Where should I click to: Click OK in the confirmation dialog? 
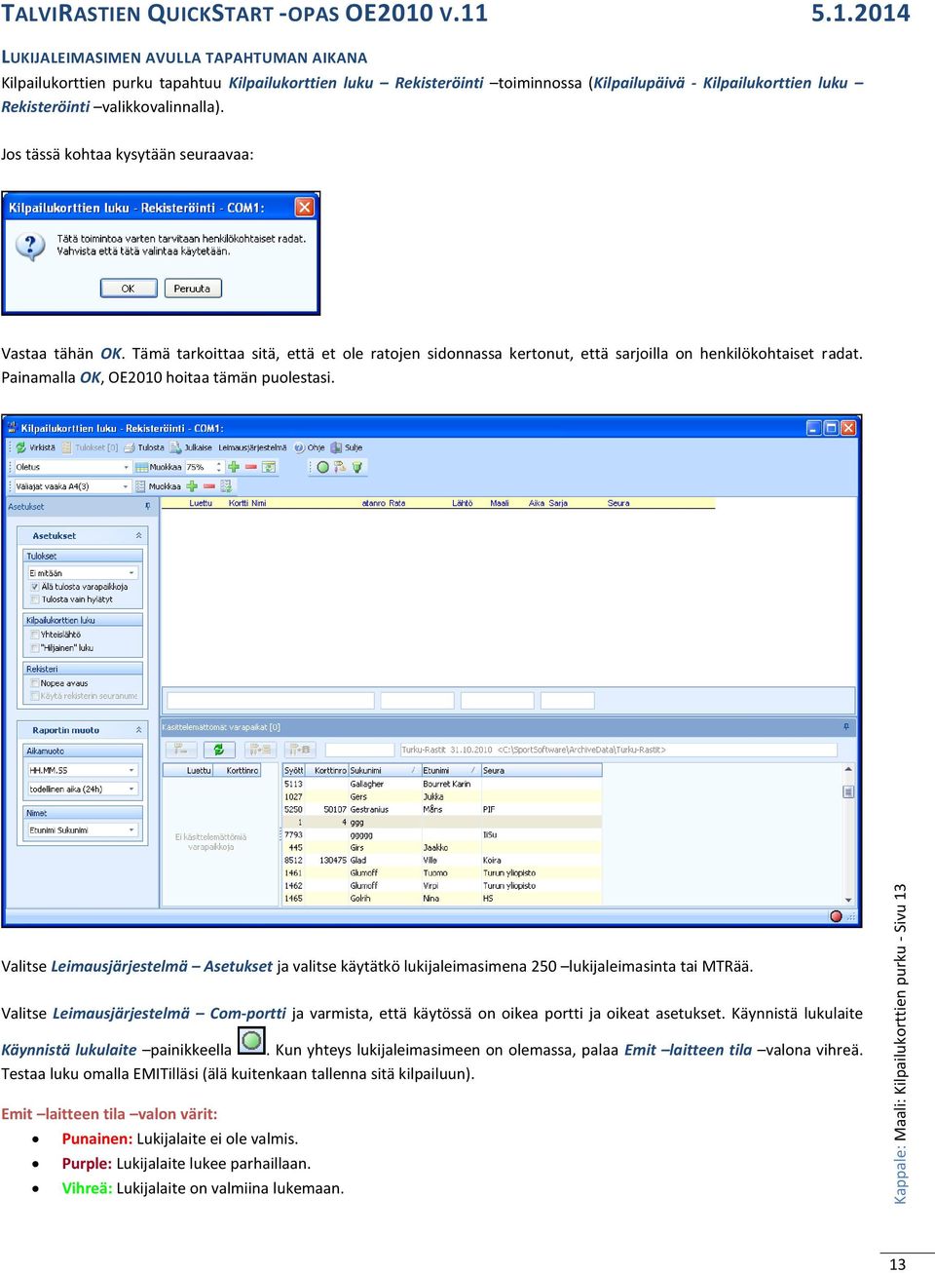(x=128, y=289)
